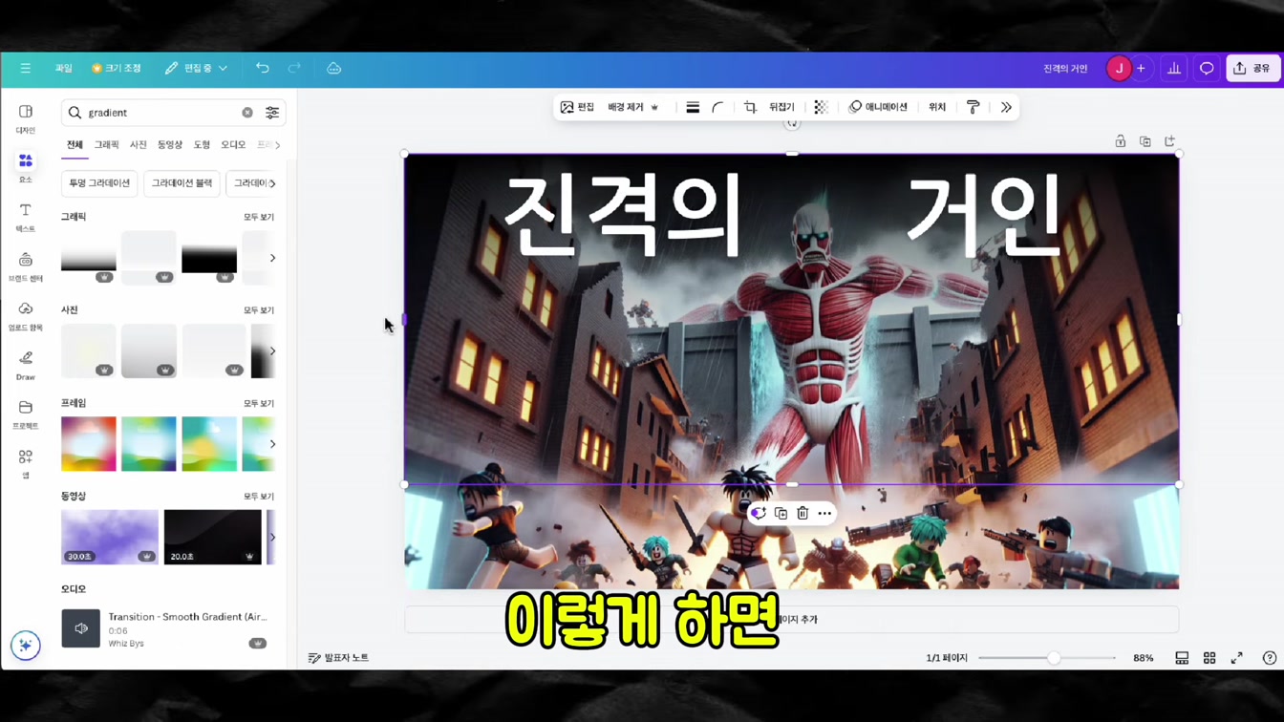The image size is (1284, 722).
Task: Lock the page with the padlock icon
Action: [x=1121, y=141]
